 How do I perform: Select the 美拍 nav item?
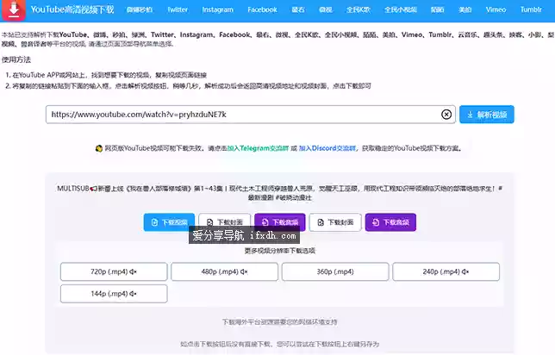[x=465, y=10]
